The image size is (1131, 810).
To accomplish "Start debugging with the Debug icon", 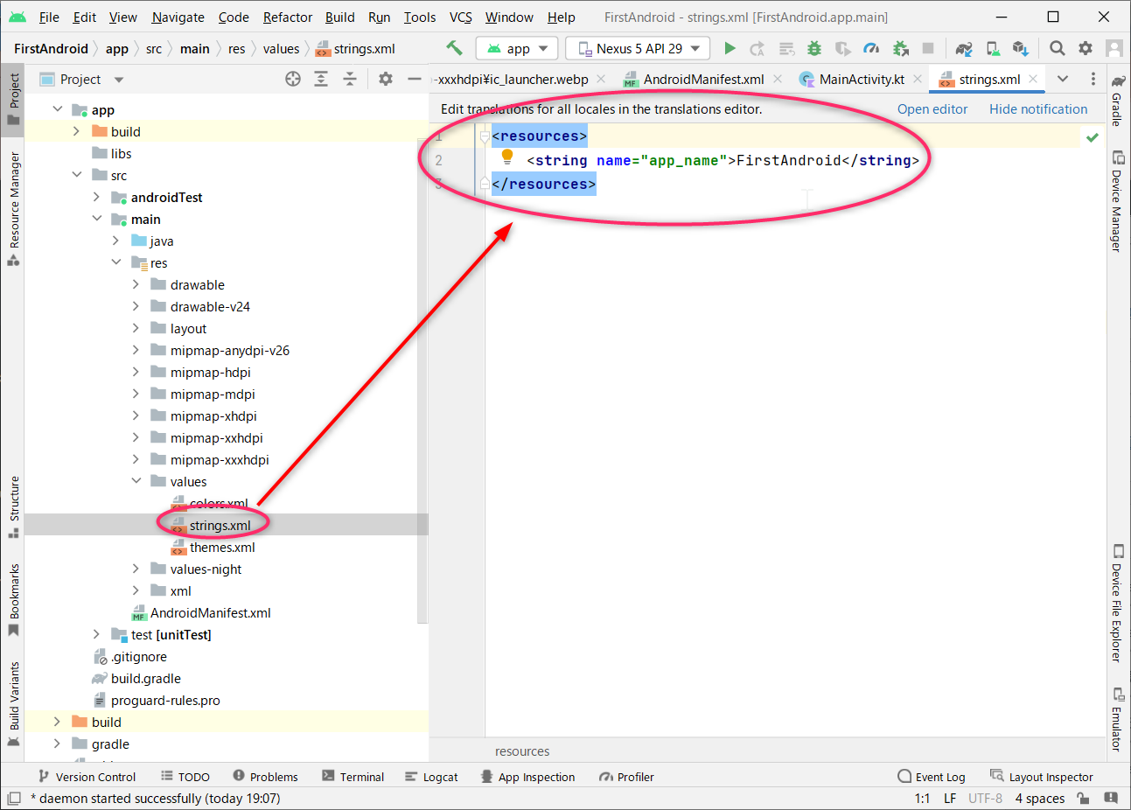I will tap(814, 48).
